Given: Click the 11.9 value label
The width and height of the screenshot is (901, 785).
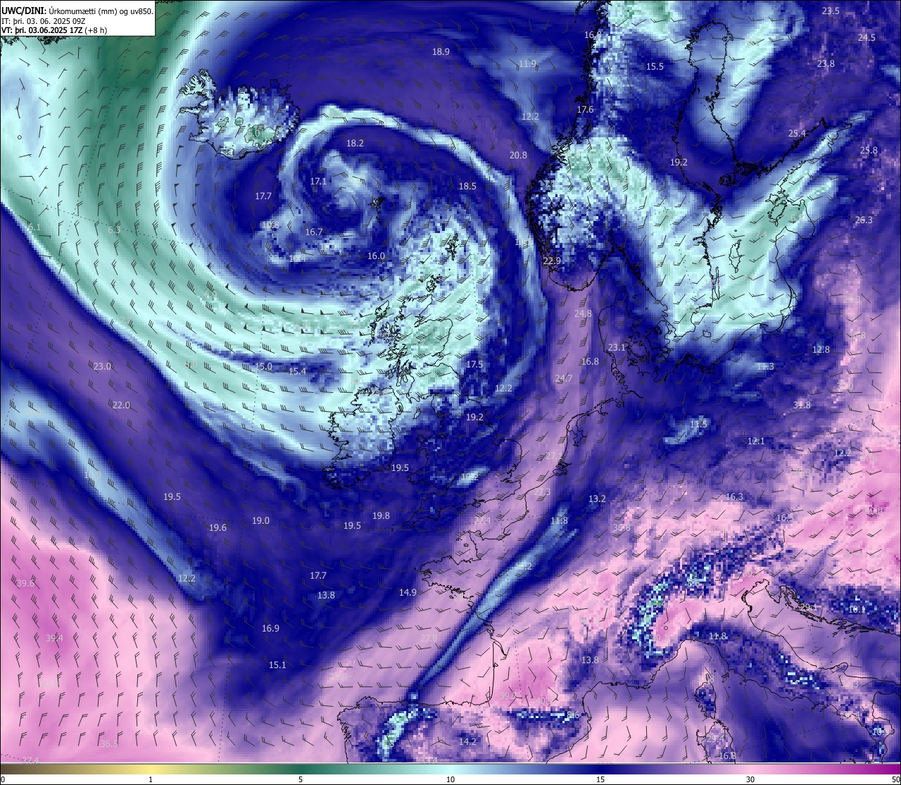Looking at the screenshot, I should point(527,63).
